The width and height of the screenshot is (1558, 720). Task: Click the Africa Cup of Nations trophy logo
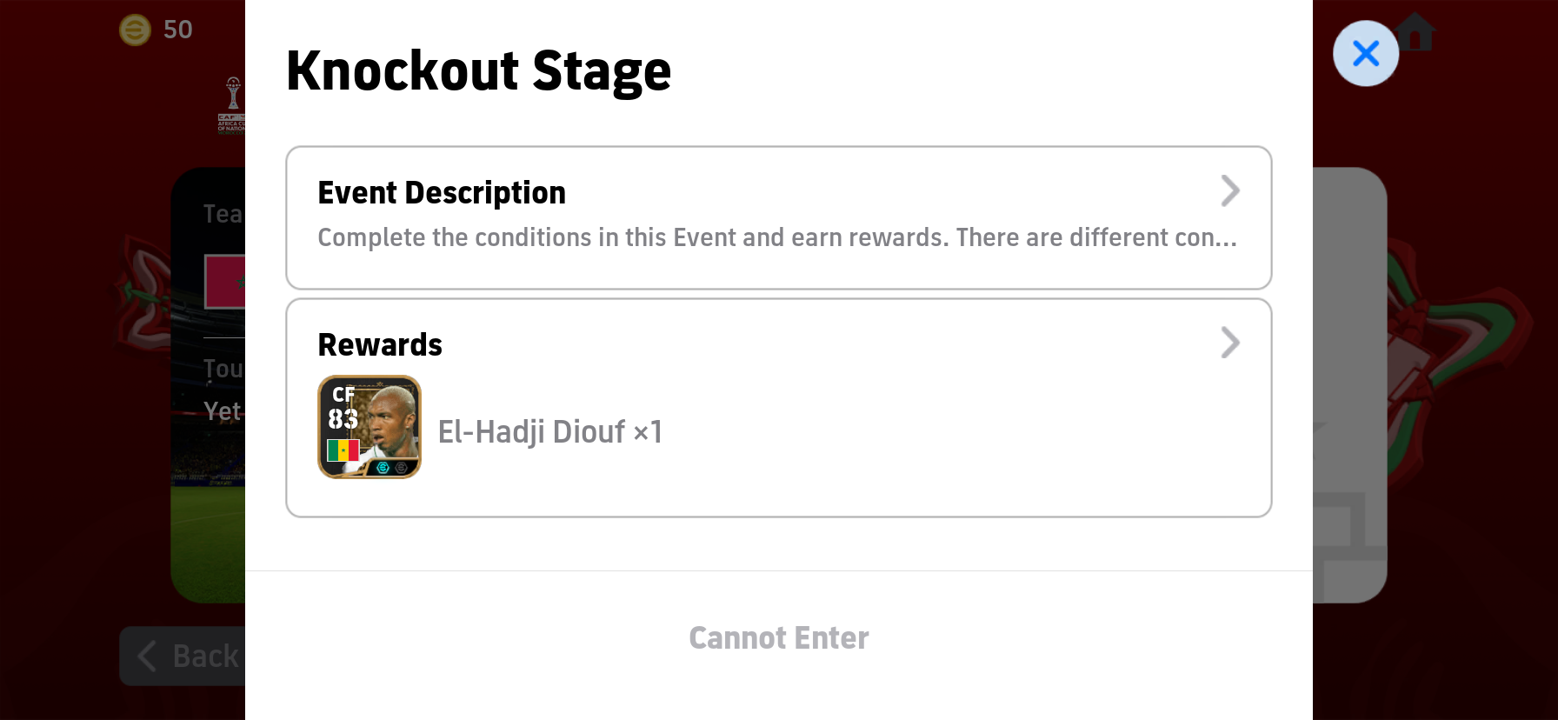tap(232, 104)
